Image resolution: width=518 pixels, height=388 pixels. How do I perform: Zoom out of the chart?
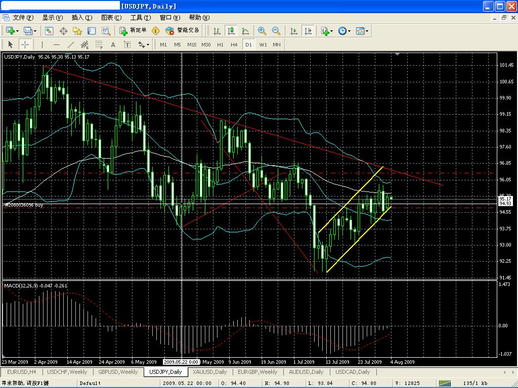pyautogui.click(x=276, y=31)
